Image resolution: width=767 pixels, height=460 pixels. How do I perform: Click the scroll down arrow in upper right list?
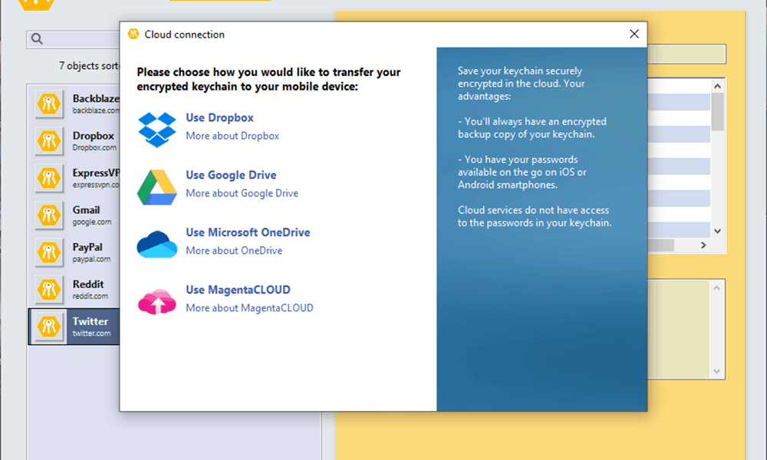718,232
